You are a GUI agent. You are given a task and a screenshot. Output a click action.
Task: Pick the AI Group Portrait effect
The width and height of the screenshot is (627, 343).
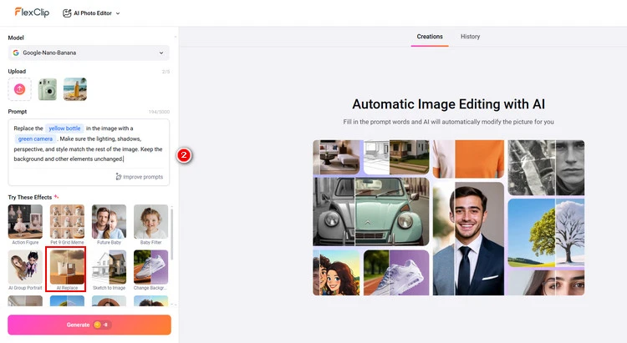tap(25, 270)
